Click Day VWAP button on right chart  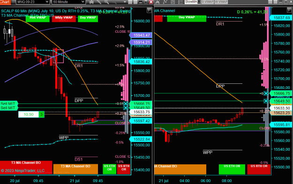tap(187, 18)
